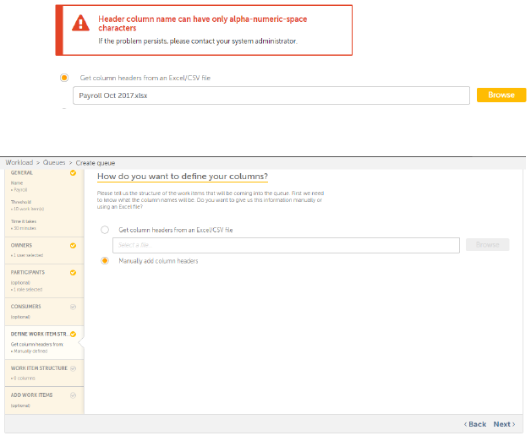Viewport: 531px width, 441px height.
Task: Click the General step checkmark icon
Action: point(73,174)
